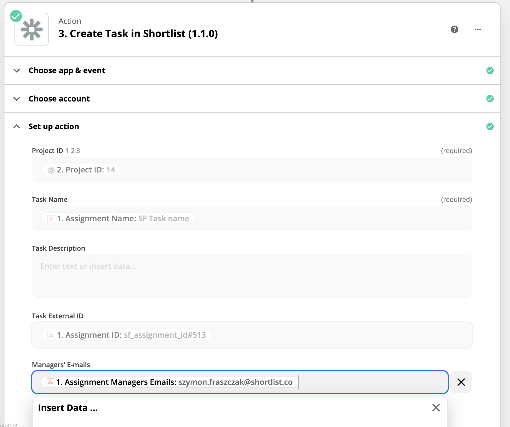510x427 pixels.
Task: Click the Choose account heading
Action: click(59, 99)
